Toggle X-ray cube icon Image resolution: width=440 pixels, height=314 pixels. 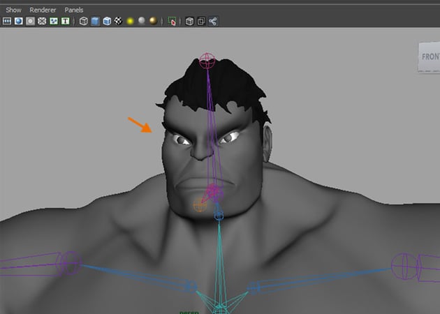tap(189, 21)
